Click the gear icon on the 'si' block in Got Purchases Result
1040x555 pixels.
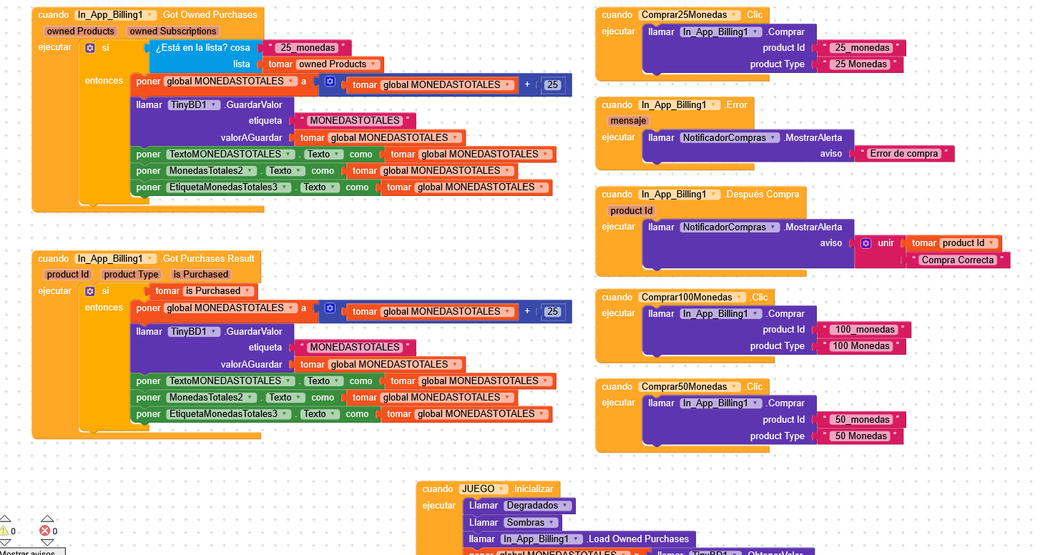tap(90, 292)
